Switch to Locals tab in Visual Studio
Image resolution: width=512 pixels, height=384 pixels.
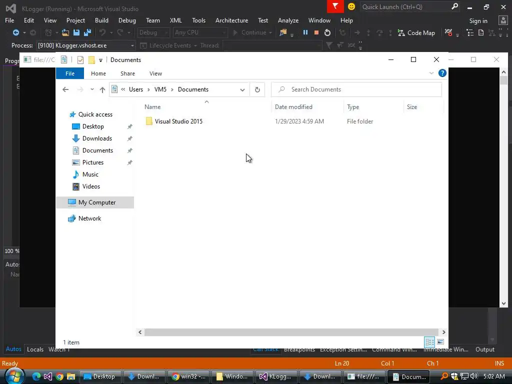pos(35,349)
